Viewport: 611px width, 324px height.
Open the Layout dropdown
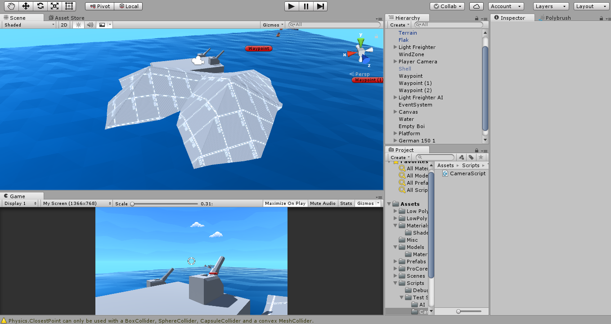click(592, 6)
